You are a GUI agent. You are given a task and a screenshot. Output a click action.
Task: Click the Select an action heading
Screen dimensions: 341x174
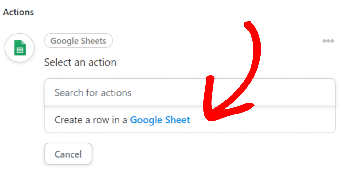tap(80, 62)
